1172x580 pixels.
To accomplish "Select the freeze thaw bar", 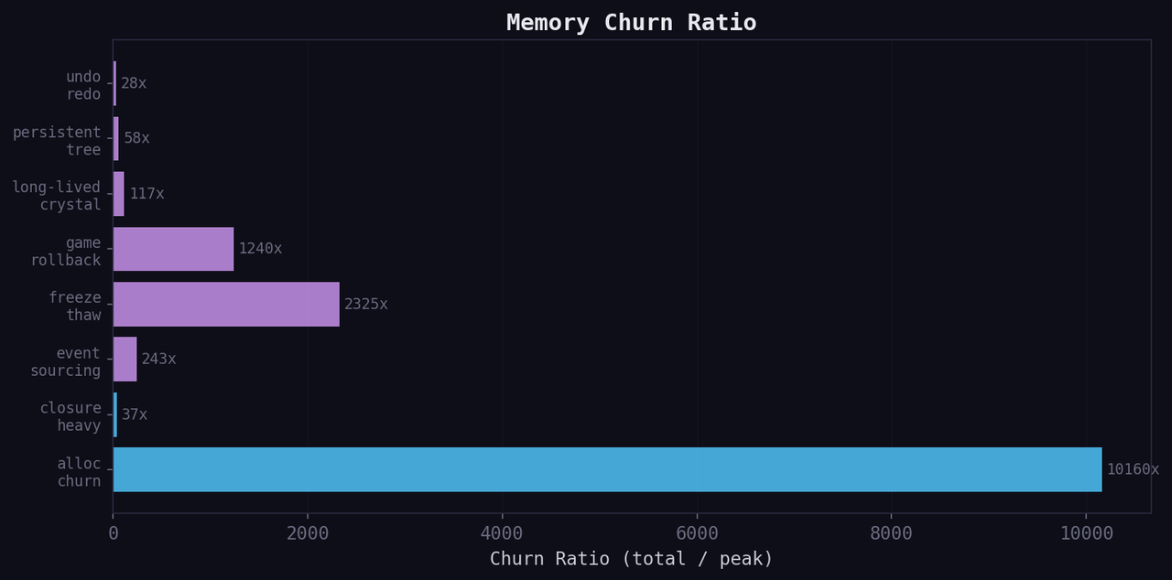I will click(224, 304).
